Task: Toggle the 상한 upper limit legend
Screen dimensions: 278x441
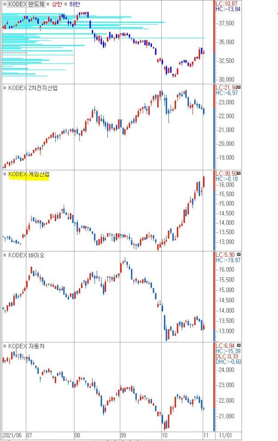Action: pyautogui.click(x=57, y=4)
